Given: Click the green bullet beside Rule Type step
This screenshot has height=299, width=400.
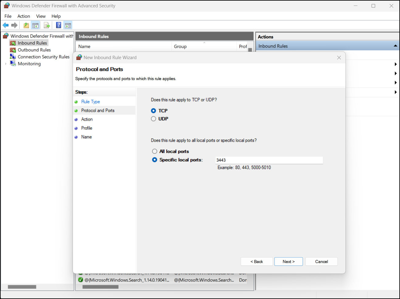Looking at the screenshot, I should (x=76, y=102).
